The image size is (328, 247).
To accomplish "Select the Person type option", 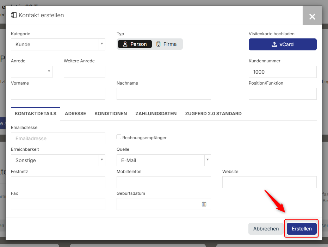I will pos(135,44).
